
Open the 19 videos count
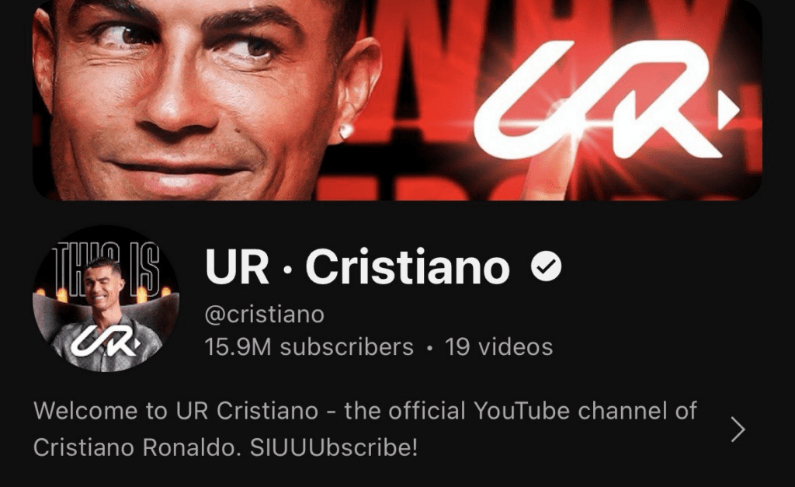coord(499,347)
